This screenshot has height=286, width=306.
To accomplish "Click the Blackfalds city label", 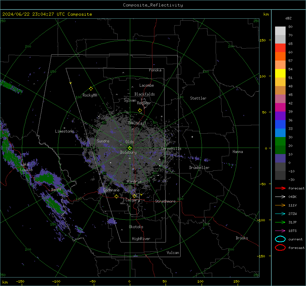I will tap(144, 94).
